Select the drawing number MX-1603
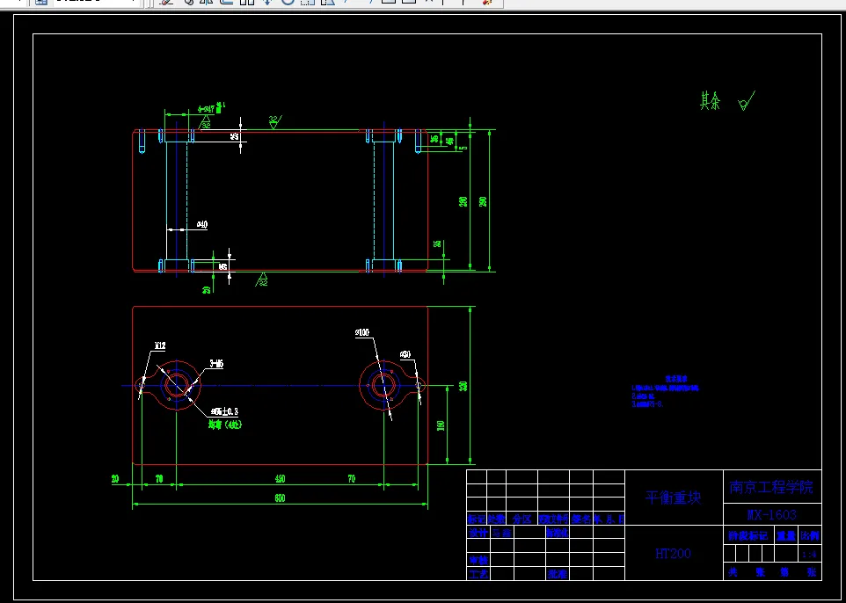846x603 pixels. point(771,514)
